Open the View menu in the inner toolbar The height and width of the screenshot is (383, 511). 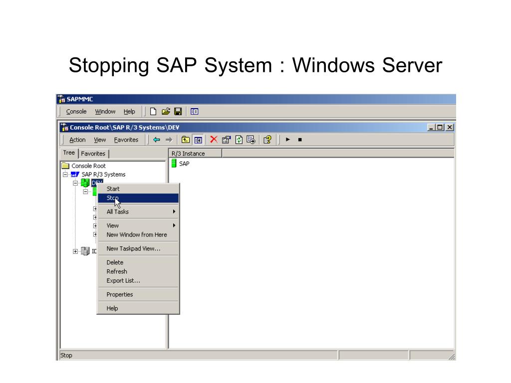tap(100, 140)
